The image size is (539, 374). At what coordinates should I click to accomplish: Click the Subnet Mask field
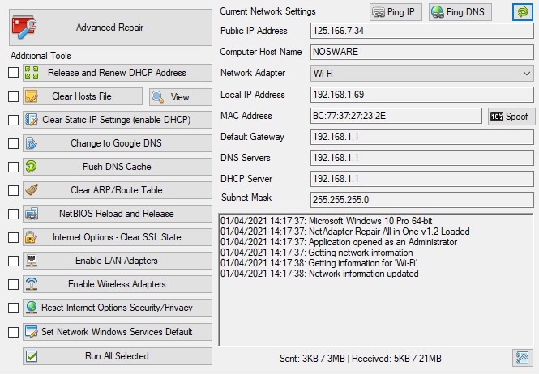pos(422,200)
